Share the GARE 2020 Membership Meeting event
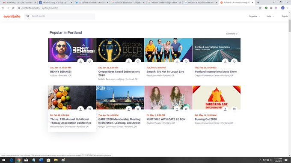 129,109
